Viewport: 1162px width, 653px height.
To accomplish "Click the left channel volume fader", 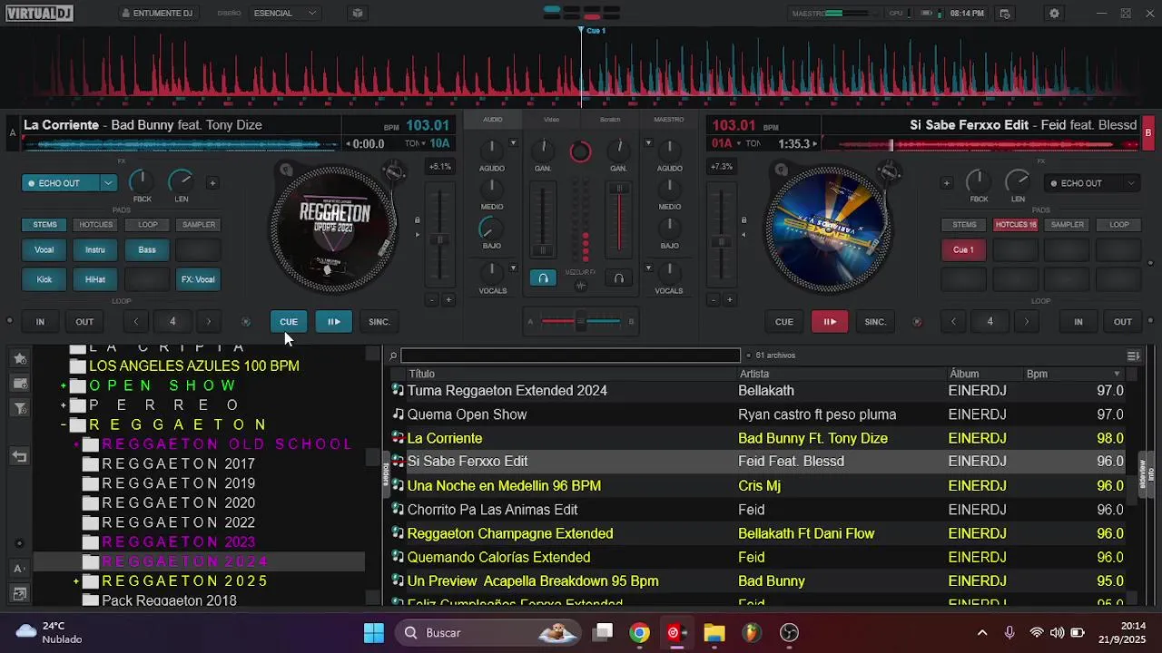I will click(543, 221).
